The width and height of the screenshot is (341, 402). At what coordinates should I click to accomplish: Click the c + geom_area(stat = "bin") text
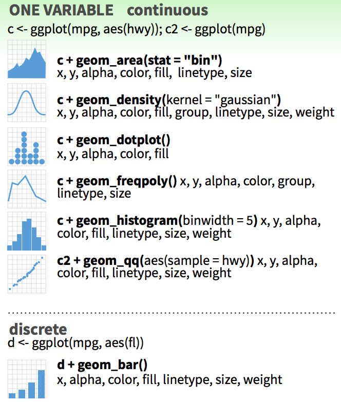pos(140,60)
